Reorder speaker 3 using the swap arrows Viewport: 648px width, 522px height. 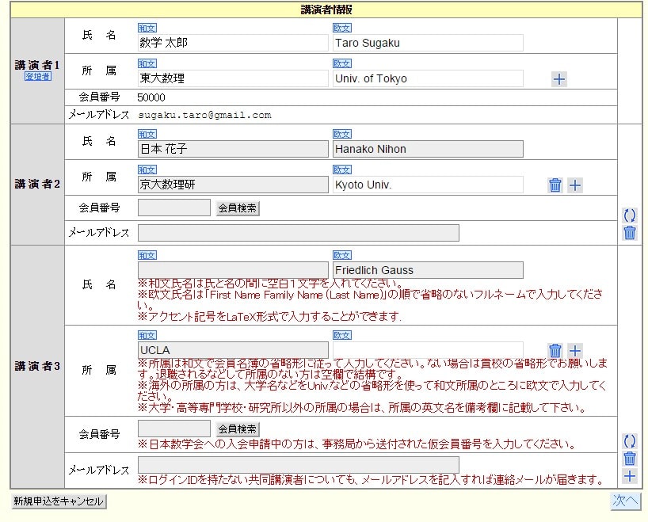pyautogui.click(x=630, y=441)
